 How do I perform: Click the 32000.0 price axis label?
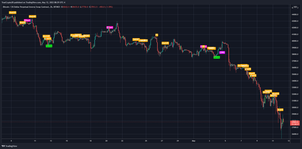coord(295,94)
